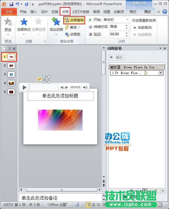
Task: Click the audio volume speaker icon
Action: coord(85,87)
